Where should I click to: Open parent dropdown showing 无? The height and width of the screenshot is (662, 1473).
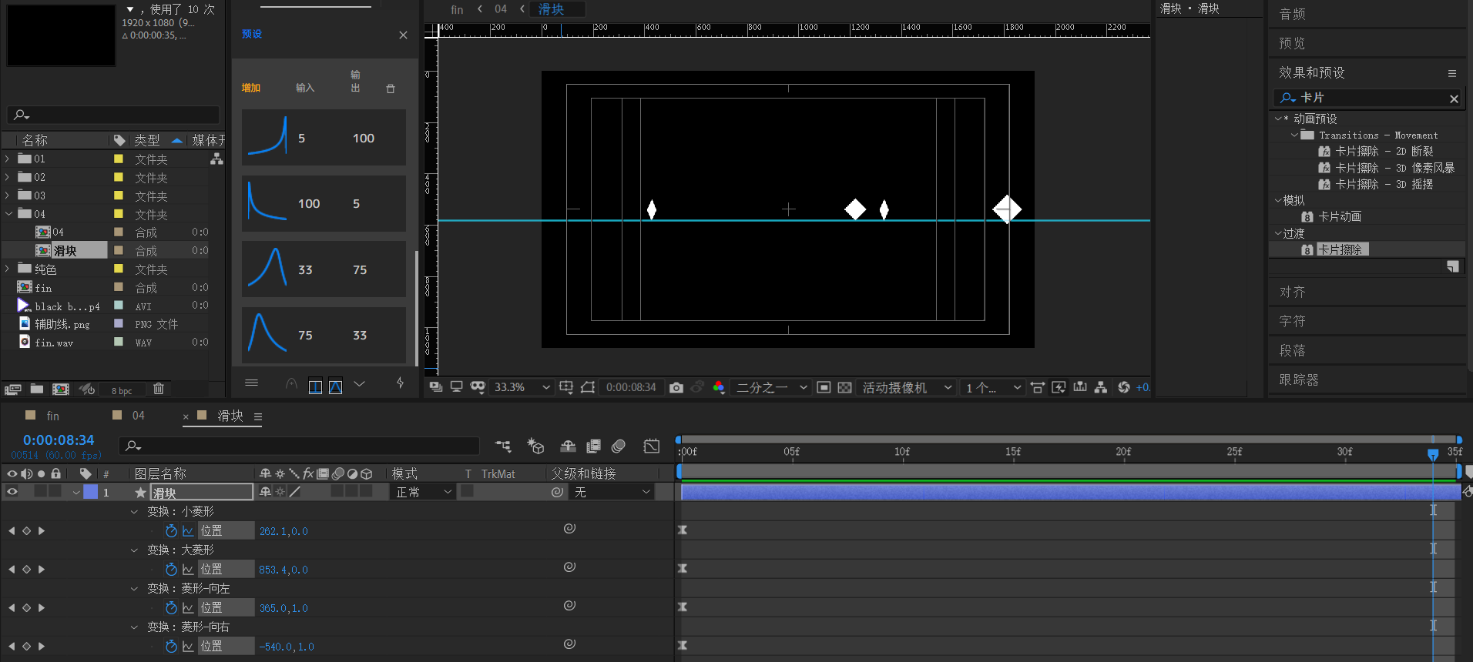point(613,492)
